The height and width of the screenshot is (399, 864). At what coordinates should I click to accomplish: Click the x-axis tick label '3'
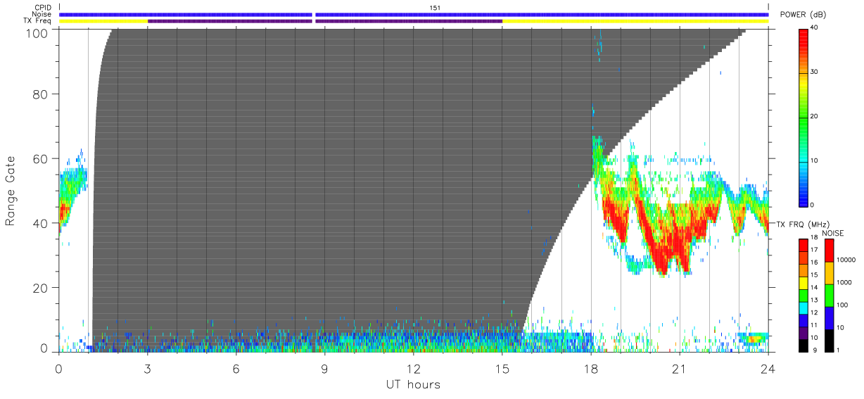click(147, 368)
